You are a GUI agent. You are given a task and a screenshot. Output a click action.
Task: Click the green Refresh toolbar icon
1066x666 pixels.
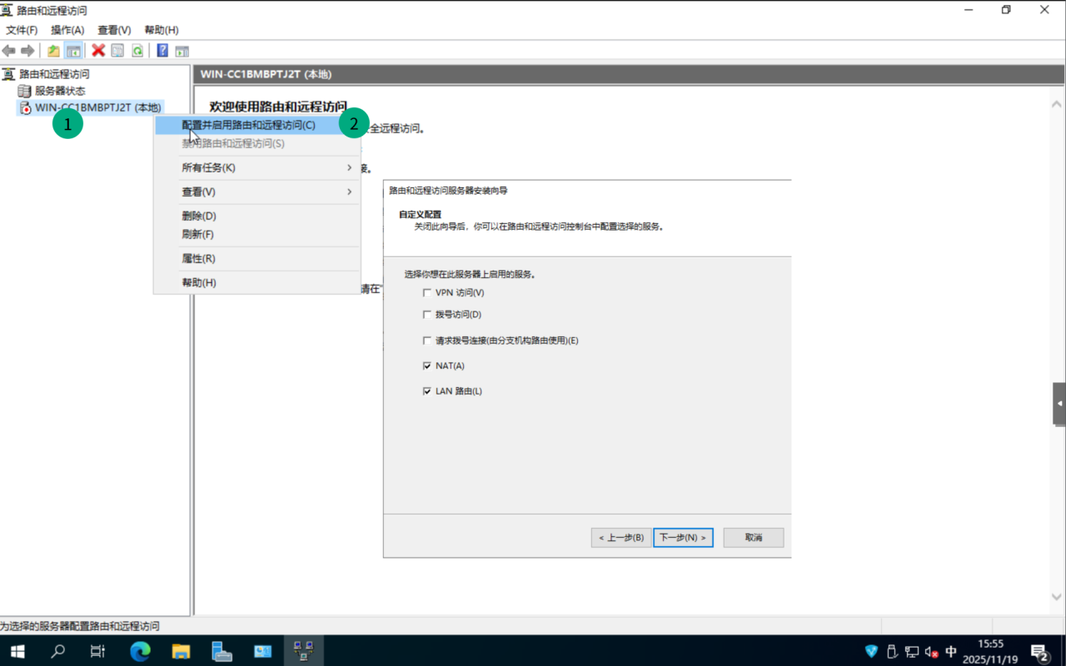point(137,51)
